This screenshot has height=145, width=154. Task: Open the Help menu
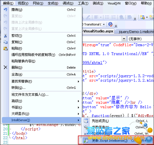point(146,3)
